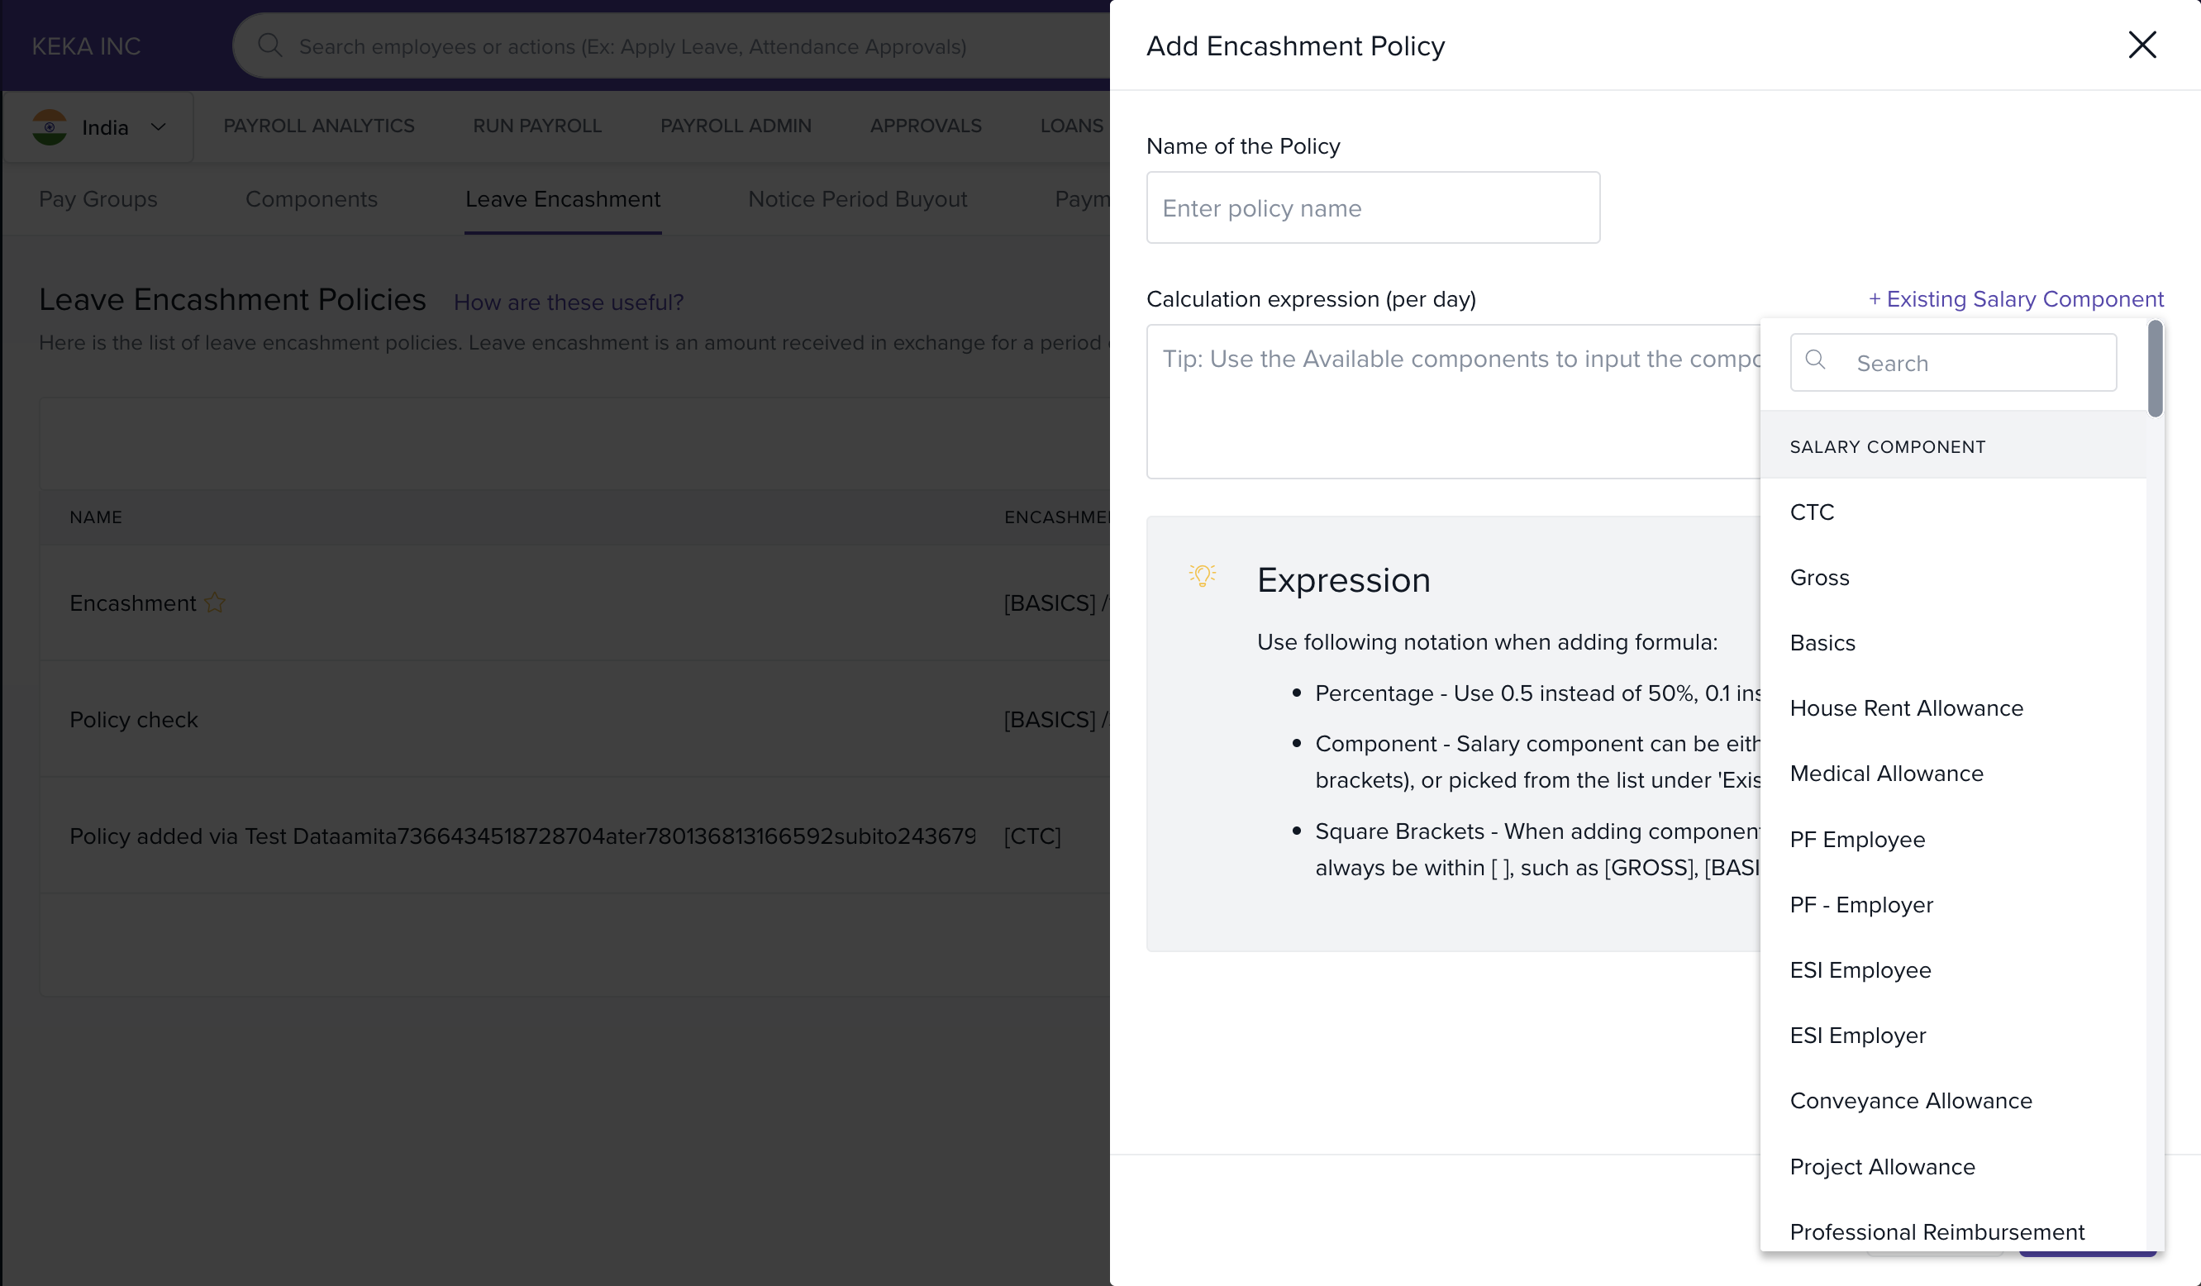Image resolution: width=2201 pixels, height=1286 pixels.
Task: Select PF - Employer component
Action: coord(1860,904)
